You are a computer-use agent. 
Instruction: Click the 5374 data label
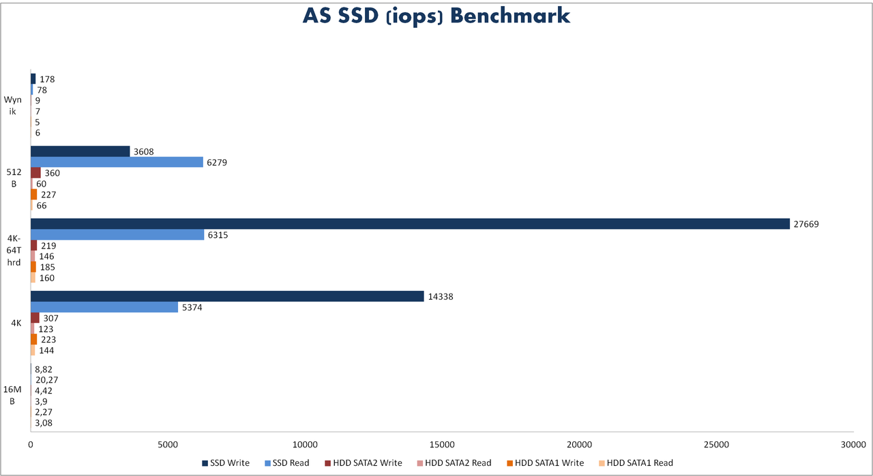192,307
